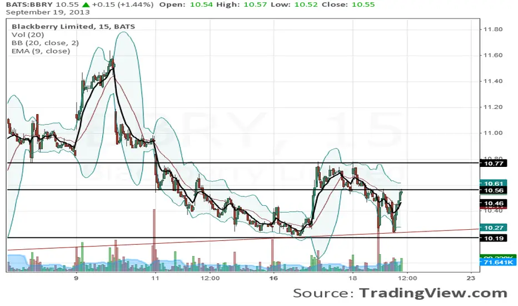Click the '9' date label on the time axis

pos(76,278)
